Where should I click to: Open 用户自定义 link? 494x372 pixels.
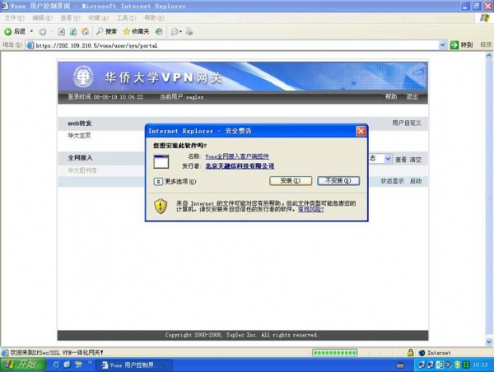coord(407,123)
